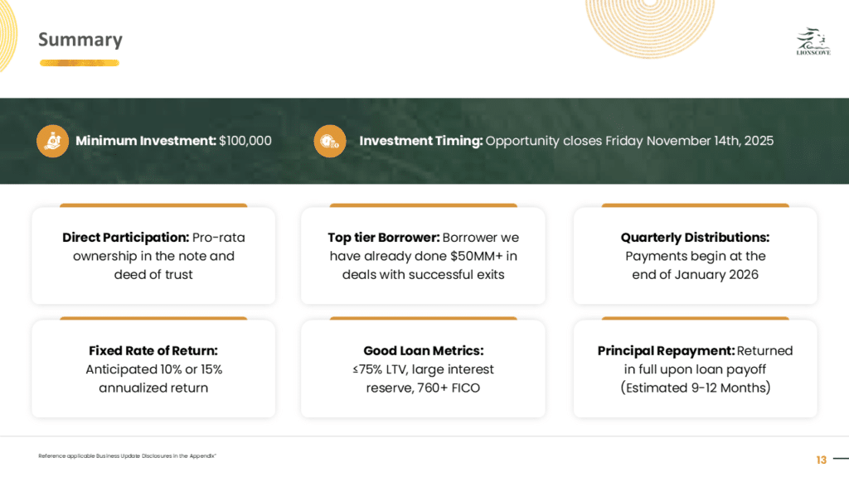
Task: Open the Direct Participation card
Action: (153, 256)
